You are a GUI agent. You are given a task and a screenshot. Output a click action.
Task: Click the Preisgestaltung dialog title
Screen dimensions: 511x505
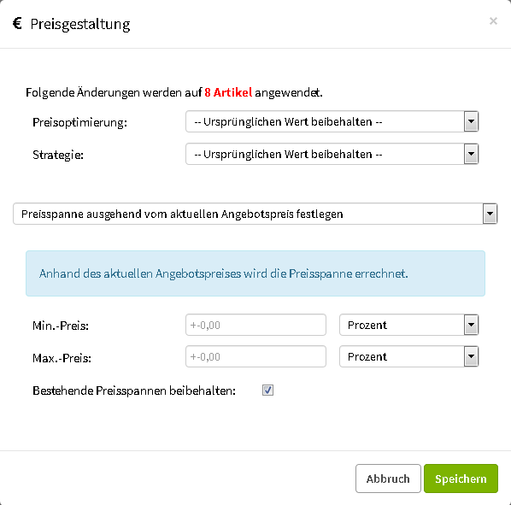click(x=80, y=25)
